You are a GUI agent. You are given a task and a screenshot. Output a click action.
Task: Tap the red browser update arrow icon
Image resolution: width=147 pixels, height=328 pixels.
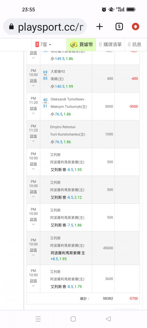[x=136, y=27]
